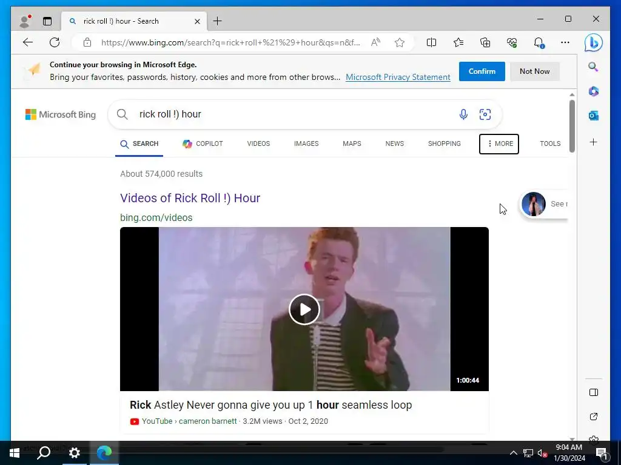Open Microsoft Privacy Statement link
This screenshot has width=621, height=465.
coord(398,77)
